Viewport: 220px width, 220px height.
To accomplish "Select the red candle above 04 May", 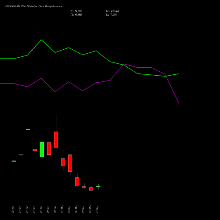I will tap(63, 162).
